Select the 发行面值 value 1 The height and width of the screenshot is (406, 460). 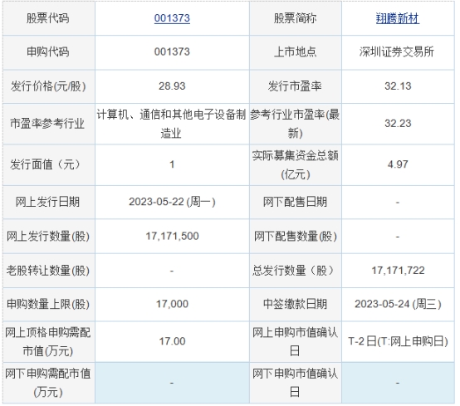[x=172, y=164]
